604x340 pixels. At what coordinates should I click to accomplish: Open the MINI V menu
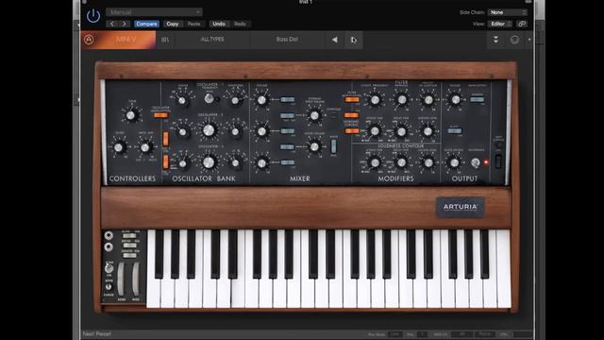pyautogui.click(x=126, y=40)
